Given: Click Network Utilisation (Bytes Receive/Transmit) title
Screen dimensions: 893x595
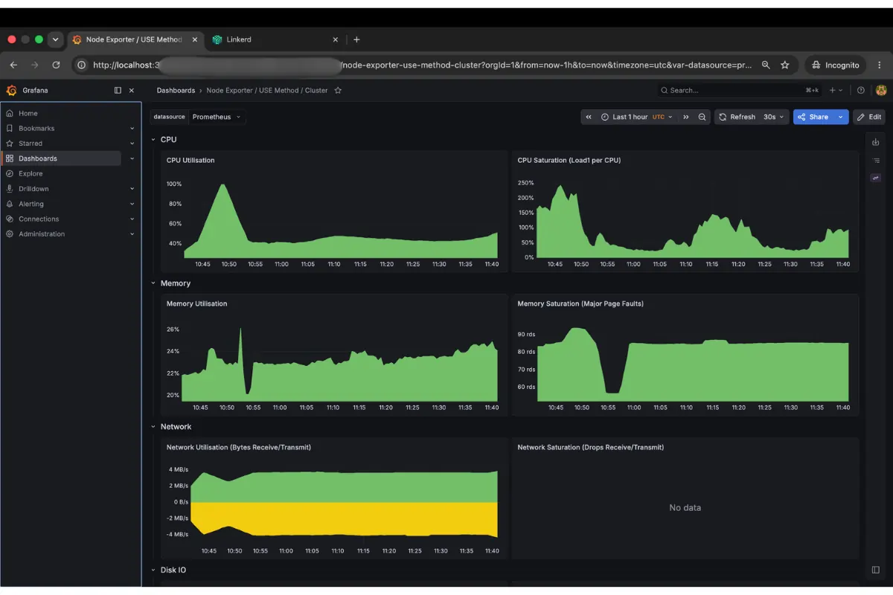Looking at the screenshot, I should pos(239,447).
